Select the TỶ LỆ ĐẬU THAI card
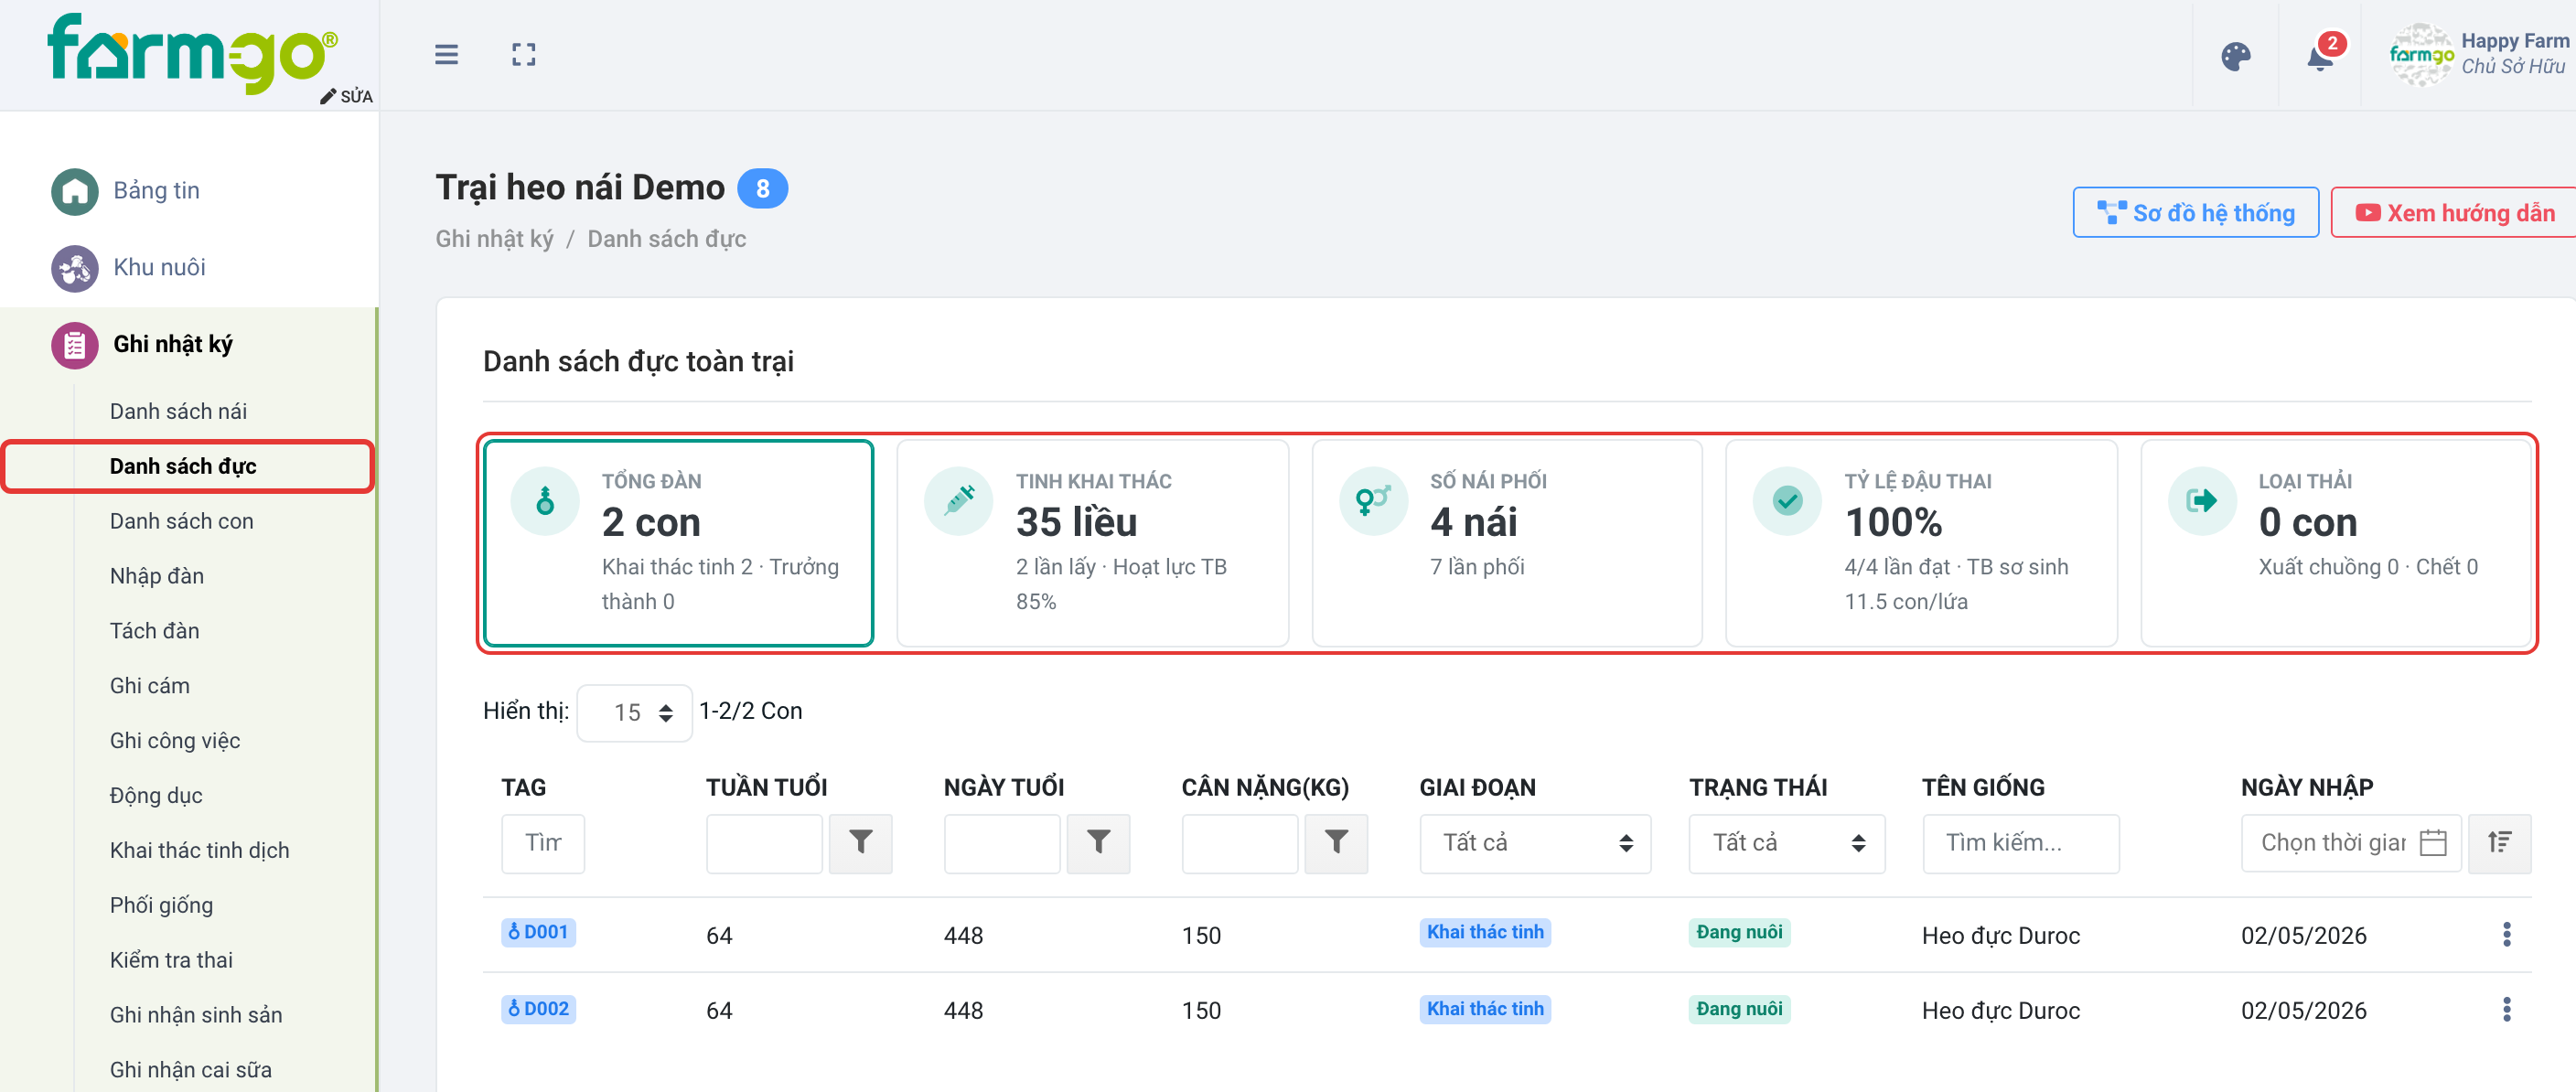This screenshot has height=1092, width=2576. [x=1921, y=542]
